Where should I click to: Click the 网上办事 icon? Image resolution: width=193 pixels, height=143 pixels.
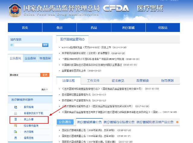pyautogui.click(x=15, y=120)
